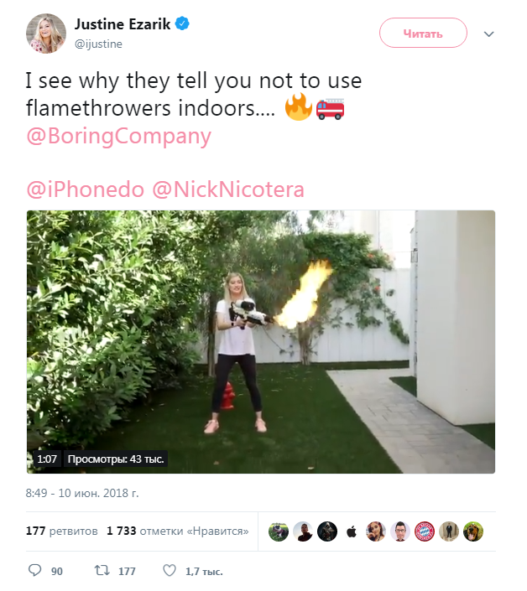Expand the tweet options chevron
The image size is (527, 591).
tap(489, 34)
